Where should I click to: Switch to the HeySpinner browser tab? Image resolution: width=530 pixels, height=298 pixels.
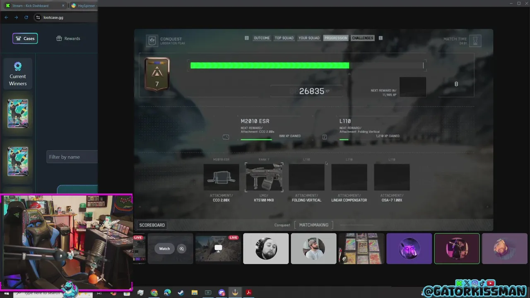[x=84, y=6]
